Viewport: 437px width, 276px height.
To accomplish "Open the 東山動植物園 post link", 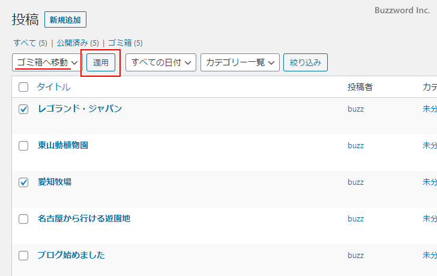I will pos(62,145).
